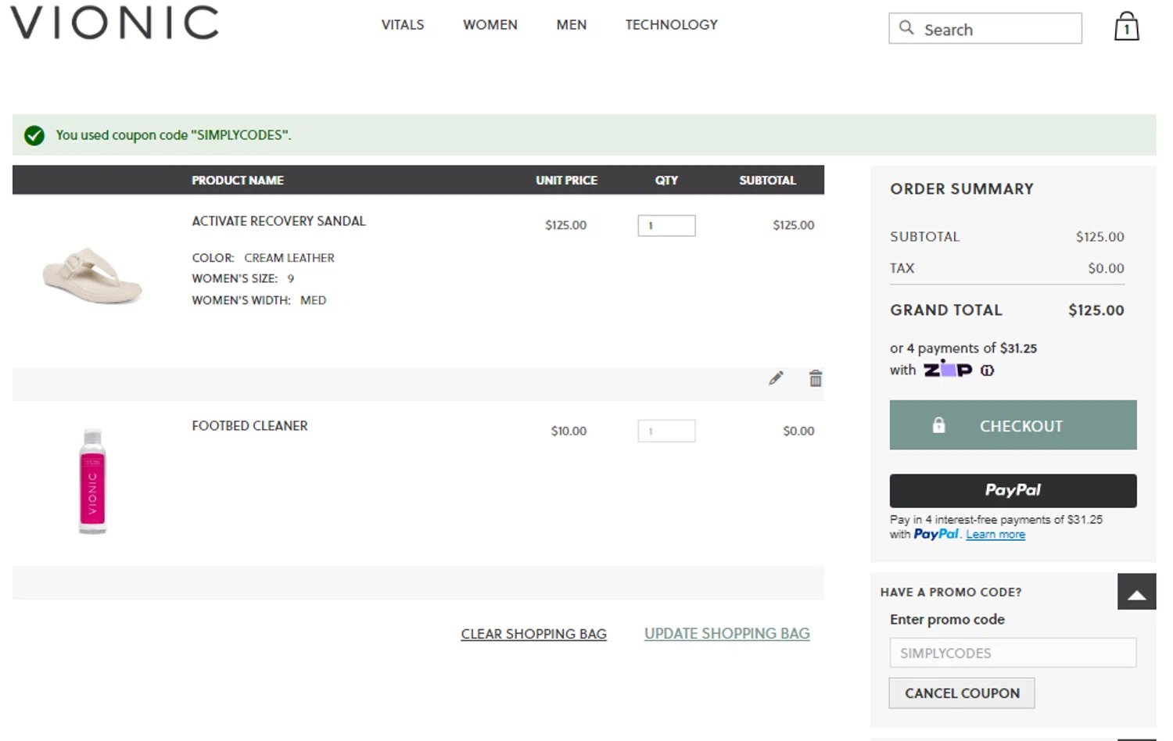Image resolution: width=1173 pixels, height=741 pixels.
Task: Edit the Activate Recovery Sandal item with the pencil icon
Action: click(776, 378)
